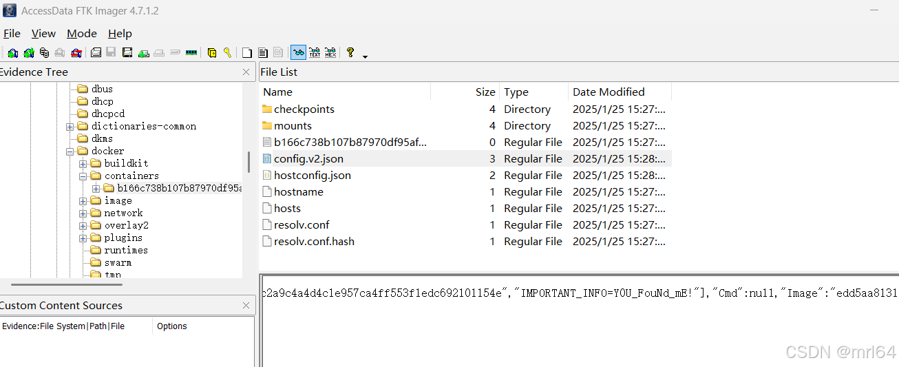Click the Verify Drive/Image icon
899x367 pixels.
click(x=175, y=52)
